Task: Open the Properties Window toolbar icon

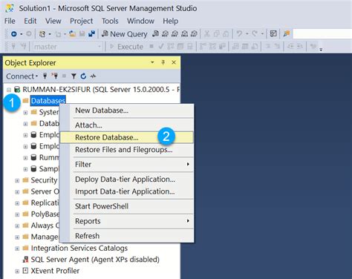Action: (x=273, y=33)
